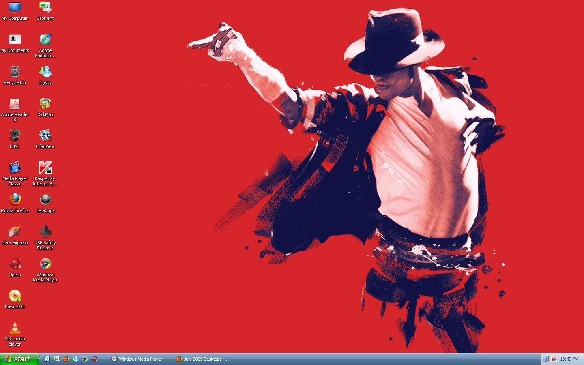Screen dimensions: 584x365
Task: Open the My Computer desktop icon
Action: (x=15, y=11)
